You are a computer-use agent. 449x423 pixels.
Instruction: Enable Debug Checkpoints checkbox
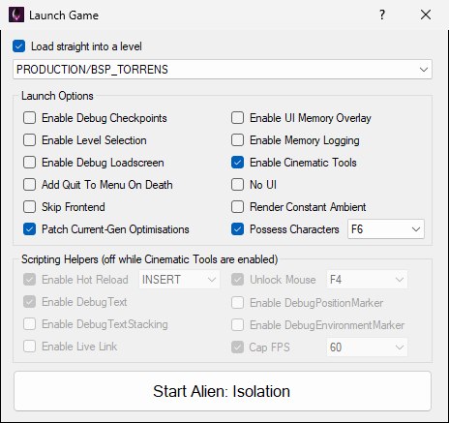click(x=29, y=118)
